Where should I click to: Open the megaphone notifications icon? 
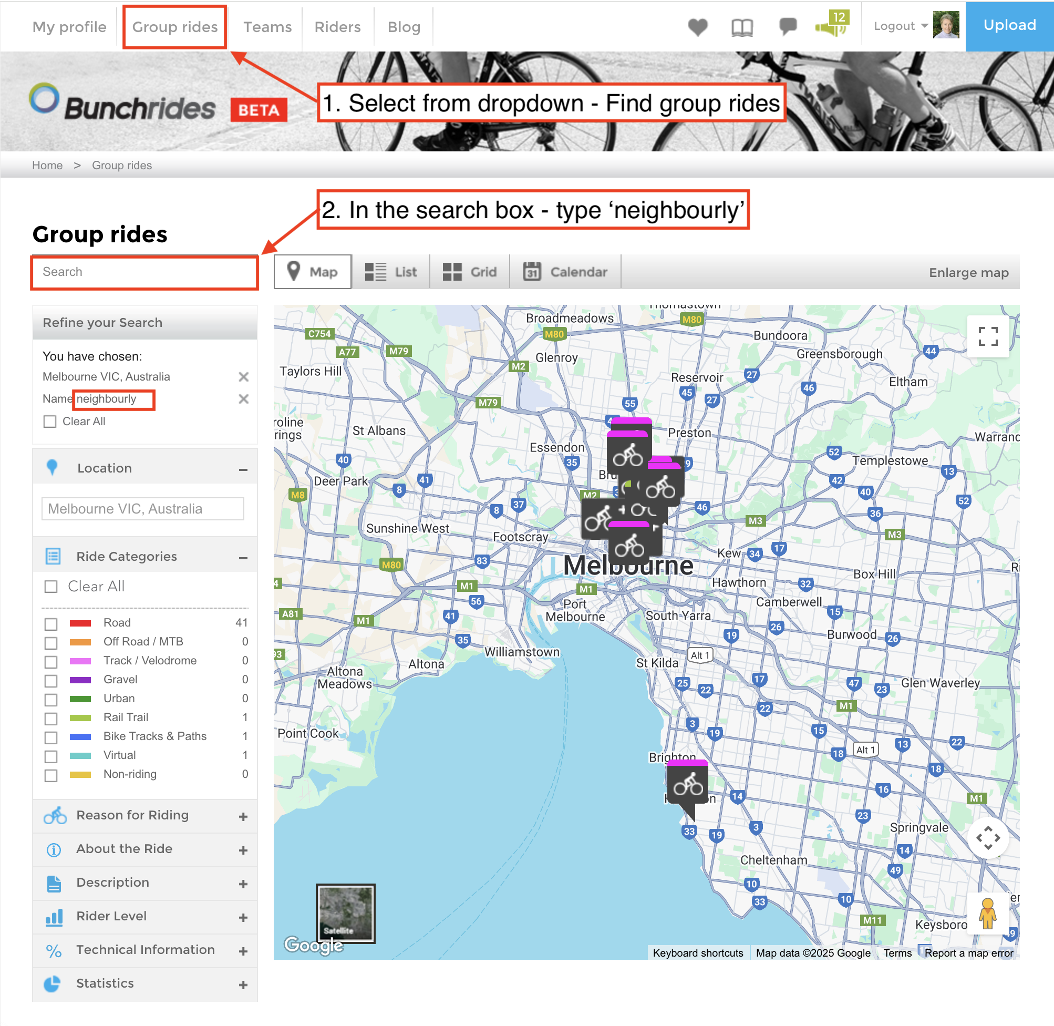pos(832,25)
